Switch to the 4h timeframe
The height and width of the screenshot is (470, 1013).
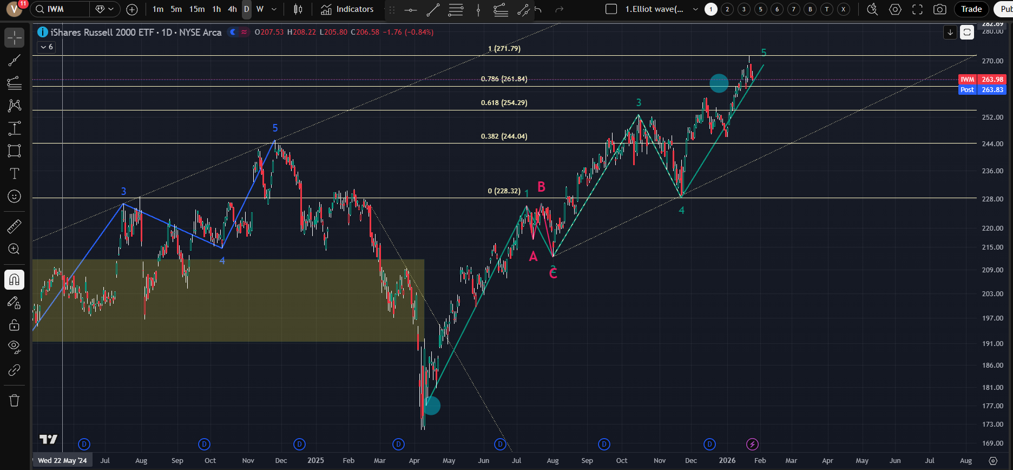click(x=232, y=9)
